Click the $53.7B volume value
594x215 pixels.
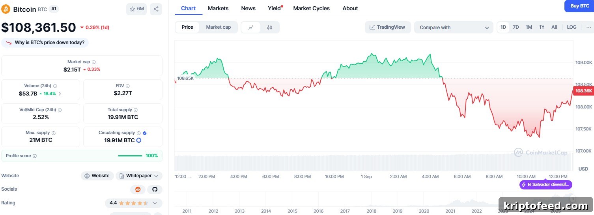pos(28,94)
